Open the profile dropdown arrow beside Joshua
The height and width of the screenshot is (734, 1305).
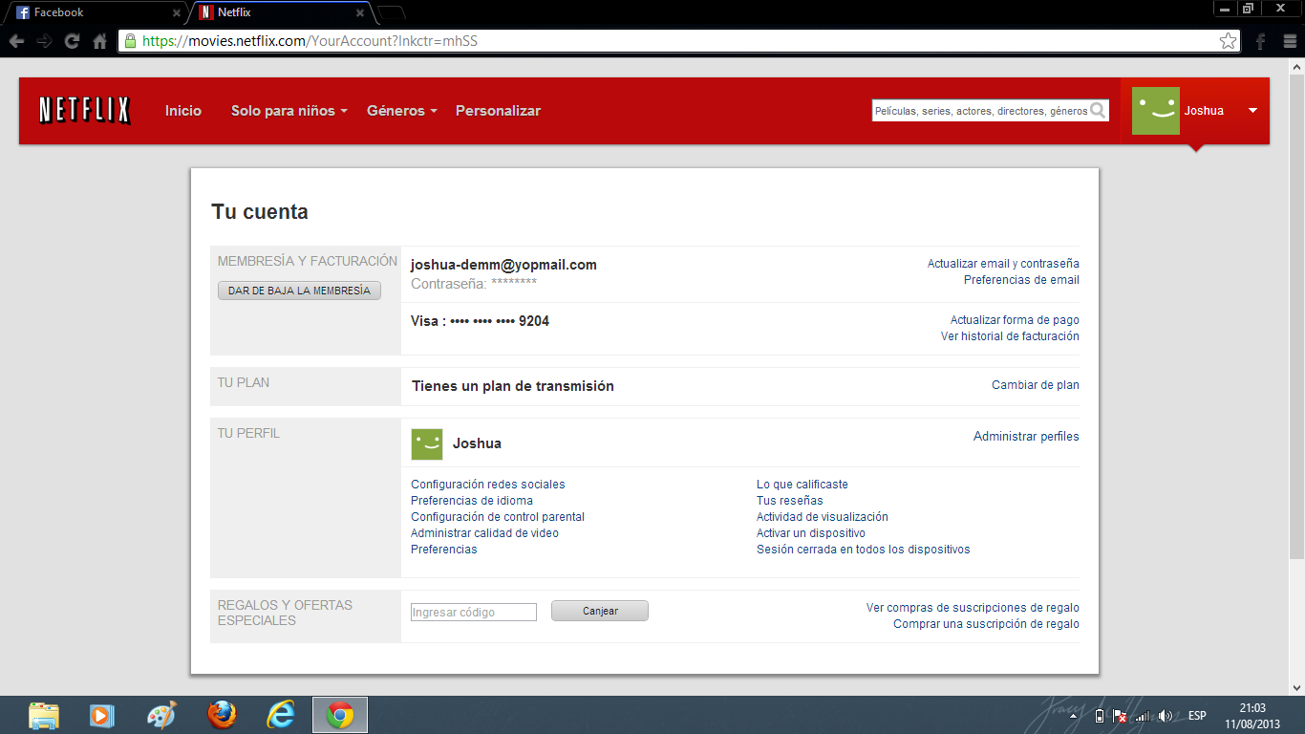click(1253, 111)
